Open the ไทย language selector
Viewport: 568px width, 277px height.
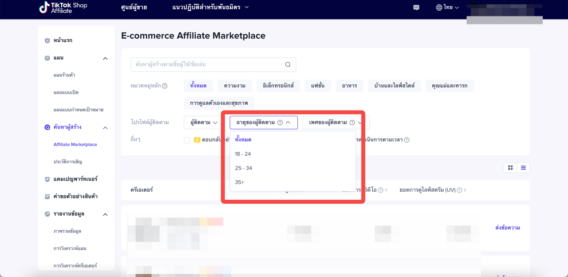(447, 8)
